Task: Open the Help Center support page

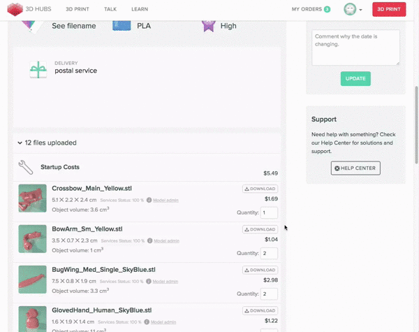Action: point(355,168)
